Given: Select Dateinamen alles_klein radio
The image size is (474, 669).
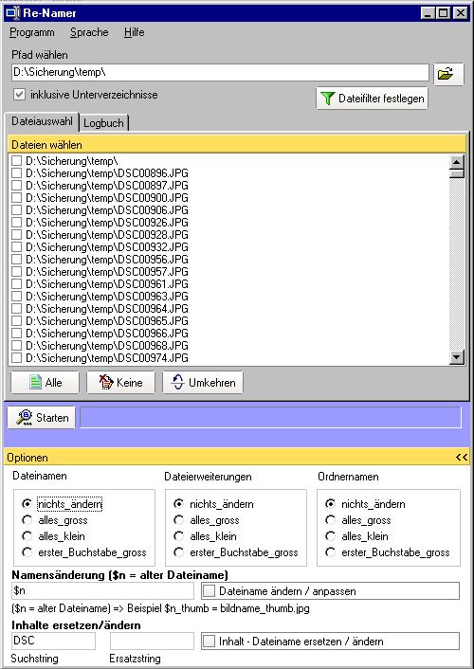Looking at the screenshot, I should (x=27, y=536).
